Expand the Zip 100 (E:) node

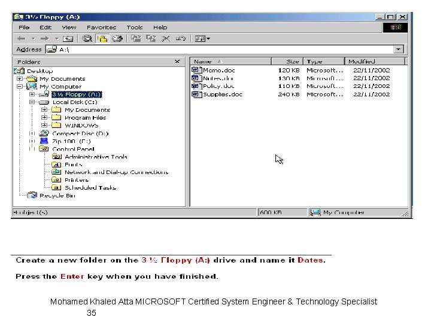tap(32, 141)
